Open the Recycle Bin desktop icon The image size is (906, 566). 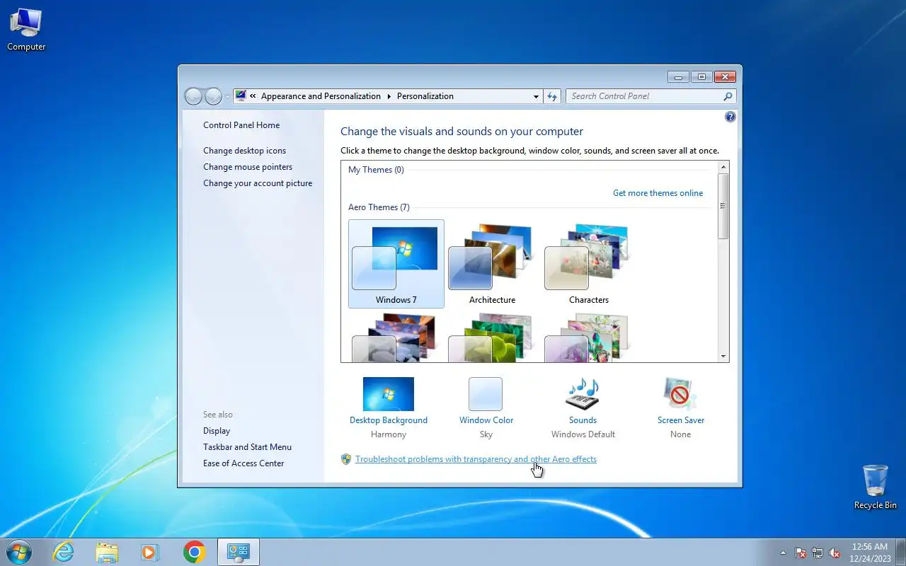point(876,487)
